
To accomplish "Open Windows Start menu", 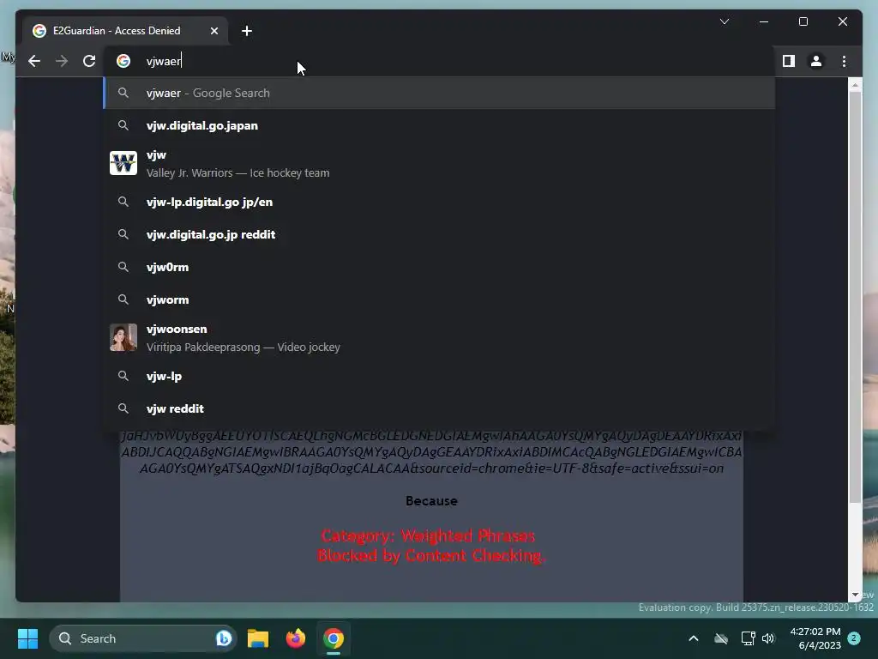I will (x=27, y=638).
